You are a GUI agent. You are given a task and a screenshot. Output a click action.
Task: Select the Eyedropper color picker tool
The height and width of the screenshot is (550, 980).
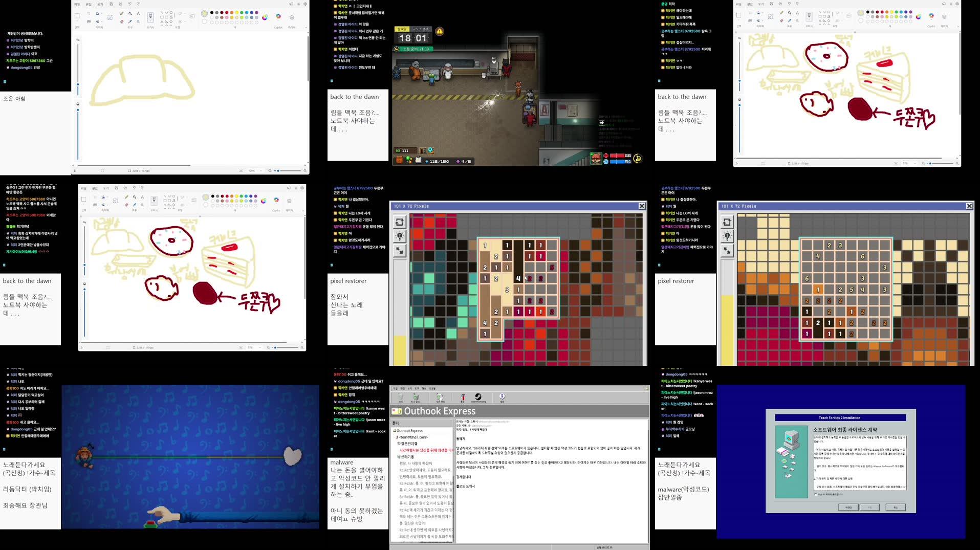coord(130,21)
